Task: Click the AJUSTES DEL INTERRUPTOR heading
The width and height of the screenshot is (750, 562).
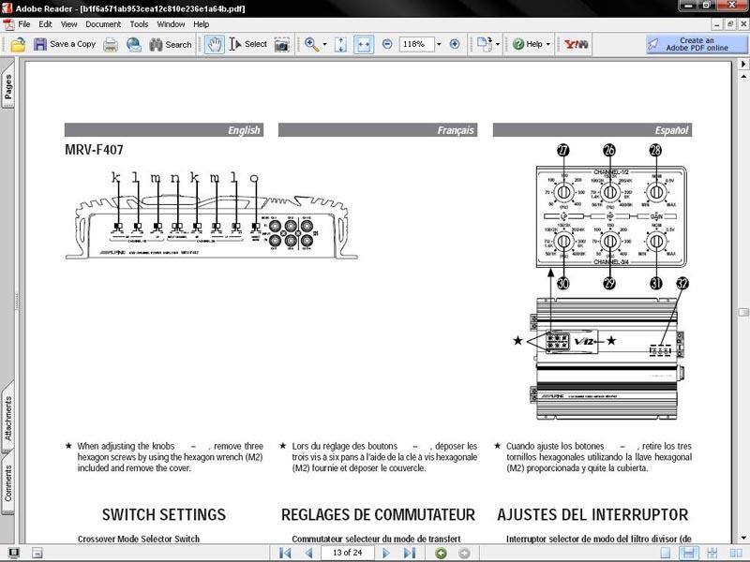Action: tap(592, 514)
